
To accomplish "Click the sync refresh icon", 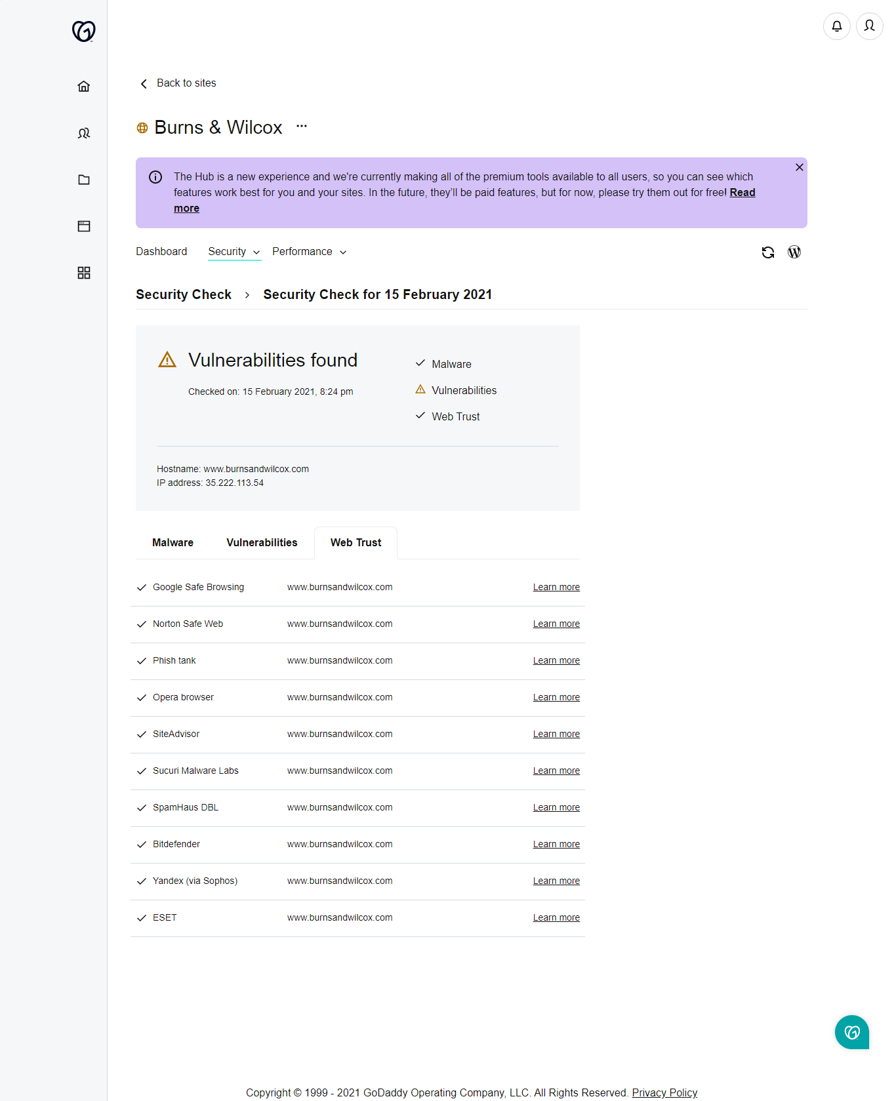I will click(768, 252).
